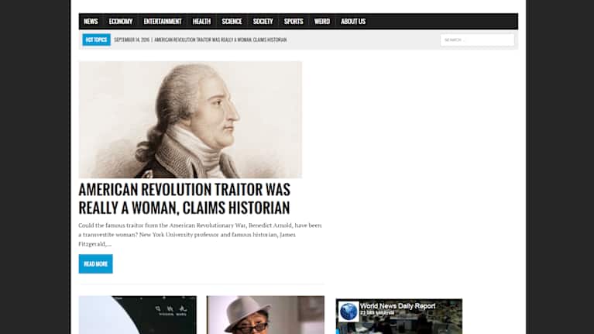Open the American Revolution Traitor article headline

pyautogui.click(x=184, y=198)
